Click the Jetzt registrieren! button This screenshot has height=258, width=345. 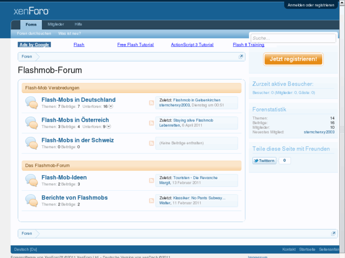(293, 59)
